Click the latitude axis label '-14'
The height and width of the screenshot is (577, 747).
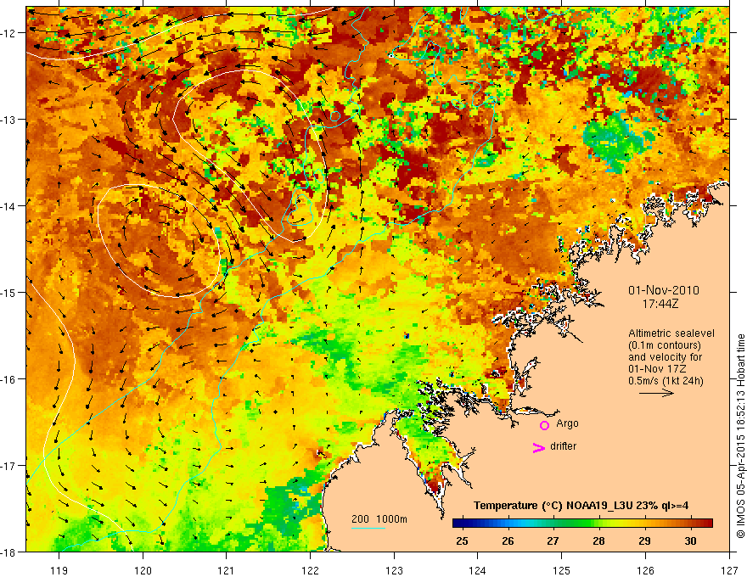(x=8, y=206)
